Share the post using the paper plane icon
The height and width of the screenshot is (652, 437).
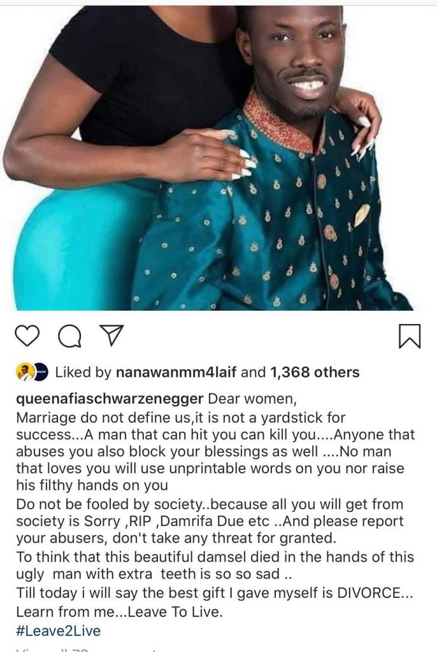(x=110, y=335)
